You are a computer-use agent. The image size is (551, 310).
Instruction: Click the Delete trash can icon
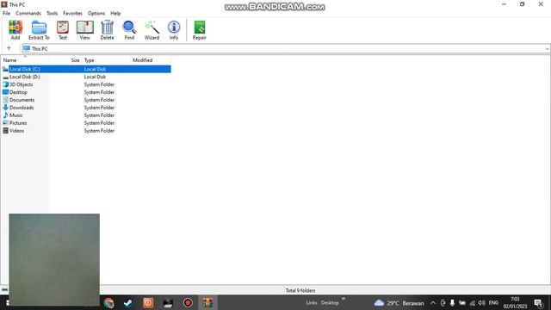pyautogui.click(x=107, y=30)
